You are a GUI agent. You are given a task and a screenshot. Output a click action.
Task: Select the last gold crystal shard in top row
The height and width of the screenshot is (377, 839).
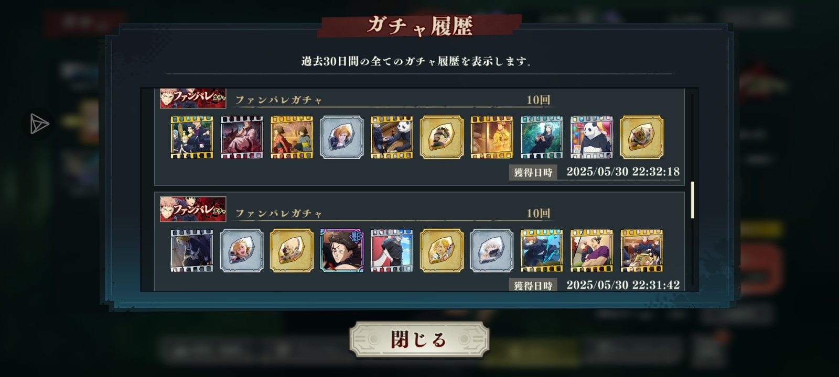point(641,137)
